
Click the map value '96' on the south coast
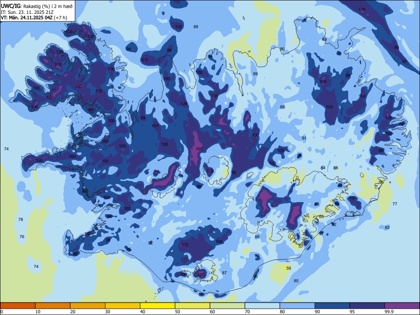(x=255, y=276)
